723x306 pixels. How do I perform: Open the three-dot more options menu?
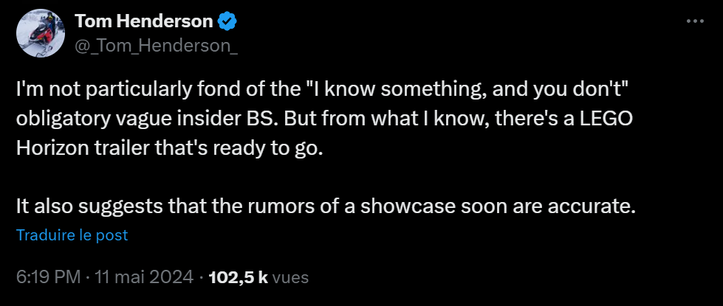(695, 22)
